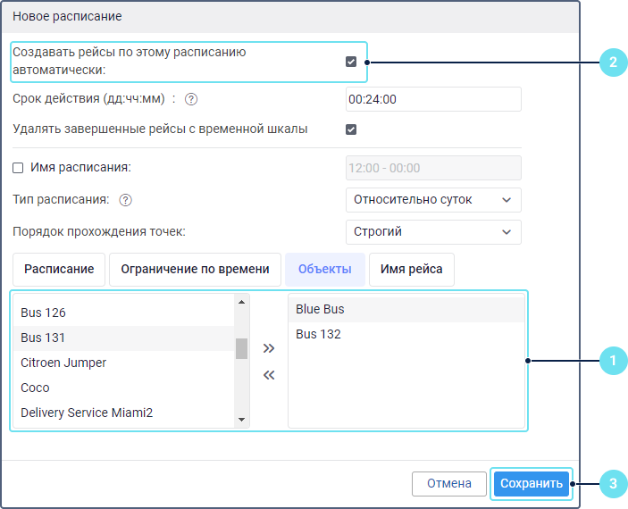Image resolution: width=628 pixels, height=509 pixels.
Task: Enable the Имя расписания checkbox
Action: pos(18,167)
